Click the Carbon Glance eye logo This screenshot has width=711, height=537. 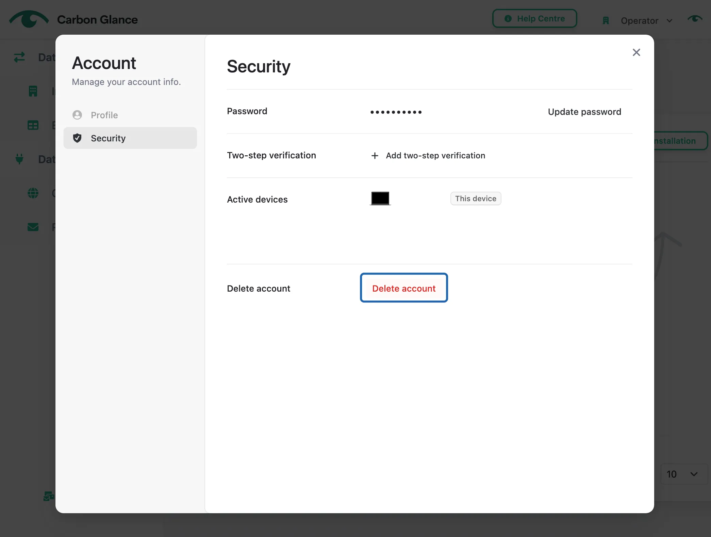[29, 19]
